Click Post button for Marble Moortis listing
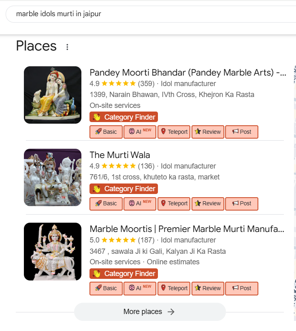The image size is (296, 331). point(241,288)
